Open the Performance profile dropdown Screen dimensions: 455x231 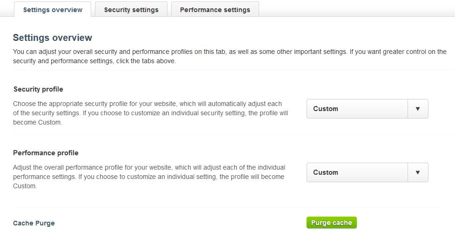[x=357, y=172]
